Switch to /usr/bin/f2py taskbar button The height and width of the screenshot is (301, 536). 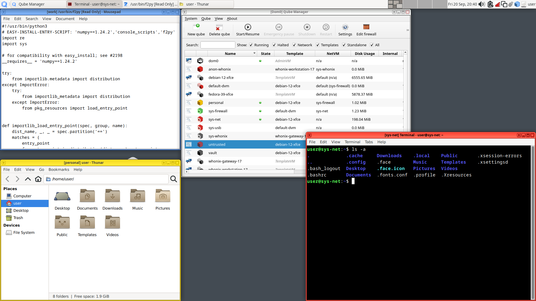tap(150, 4)
